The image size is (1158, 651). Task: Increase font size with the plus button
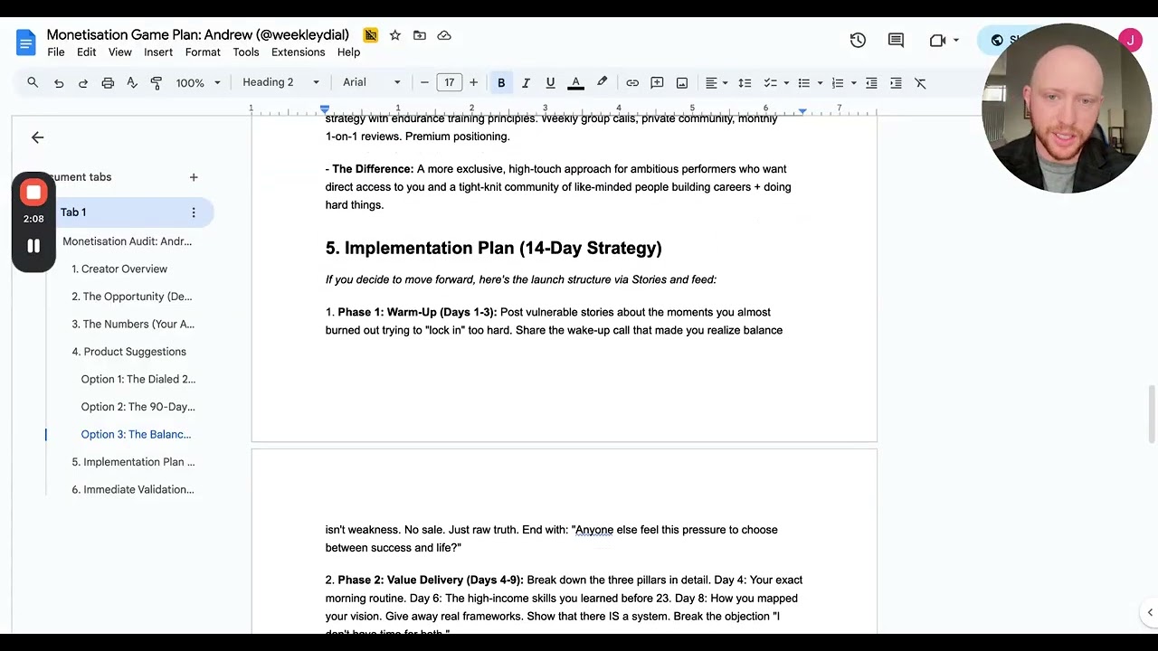pyautogui.click(x=473, y=82)
